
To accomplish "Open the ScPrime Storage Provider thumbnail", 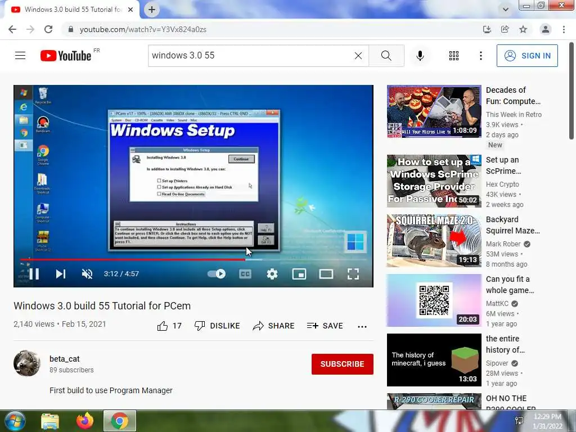I will point(434,181).
